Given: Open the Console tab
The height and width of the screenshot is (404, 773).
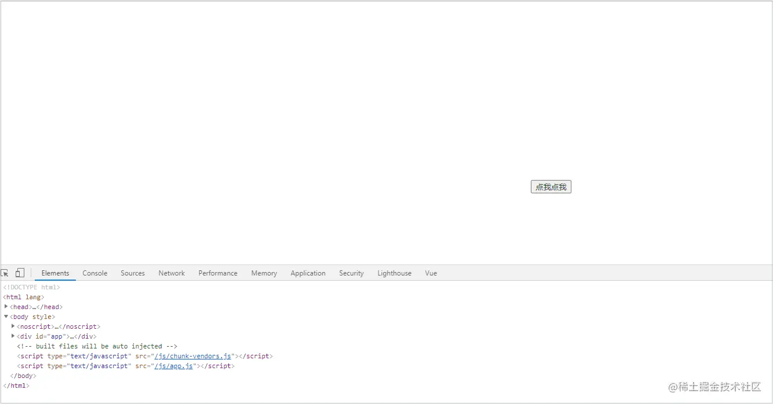Looking at the screenshot, I should pos(95,273).
